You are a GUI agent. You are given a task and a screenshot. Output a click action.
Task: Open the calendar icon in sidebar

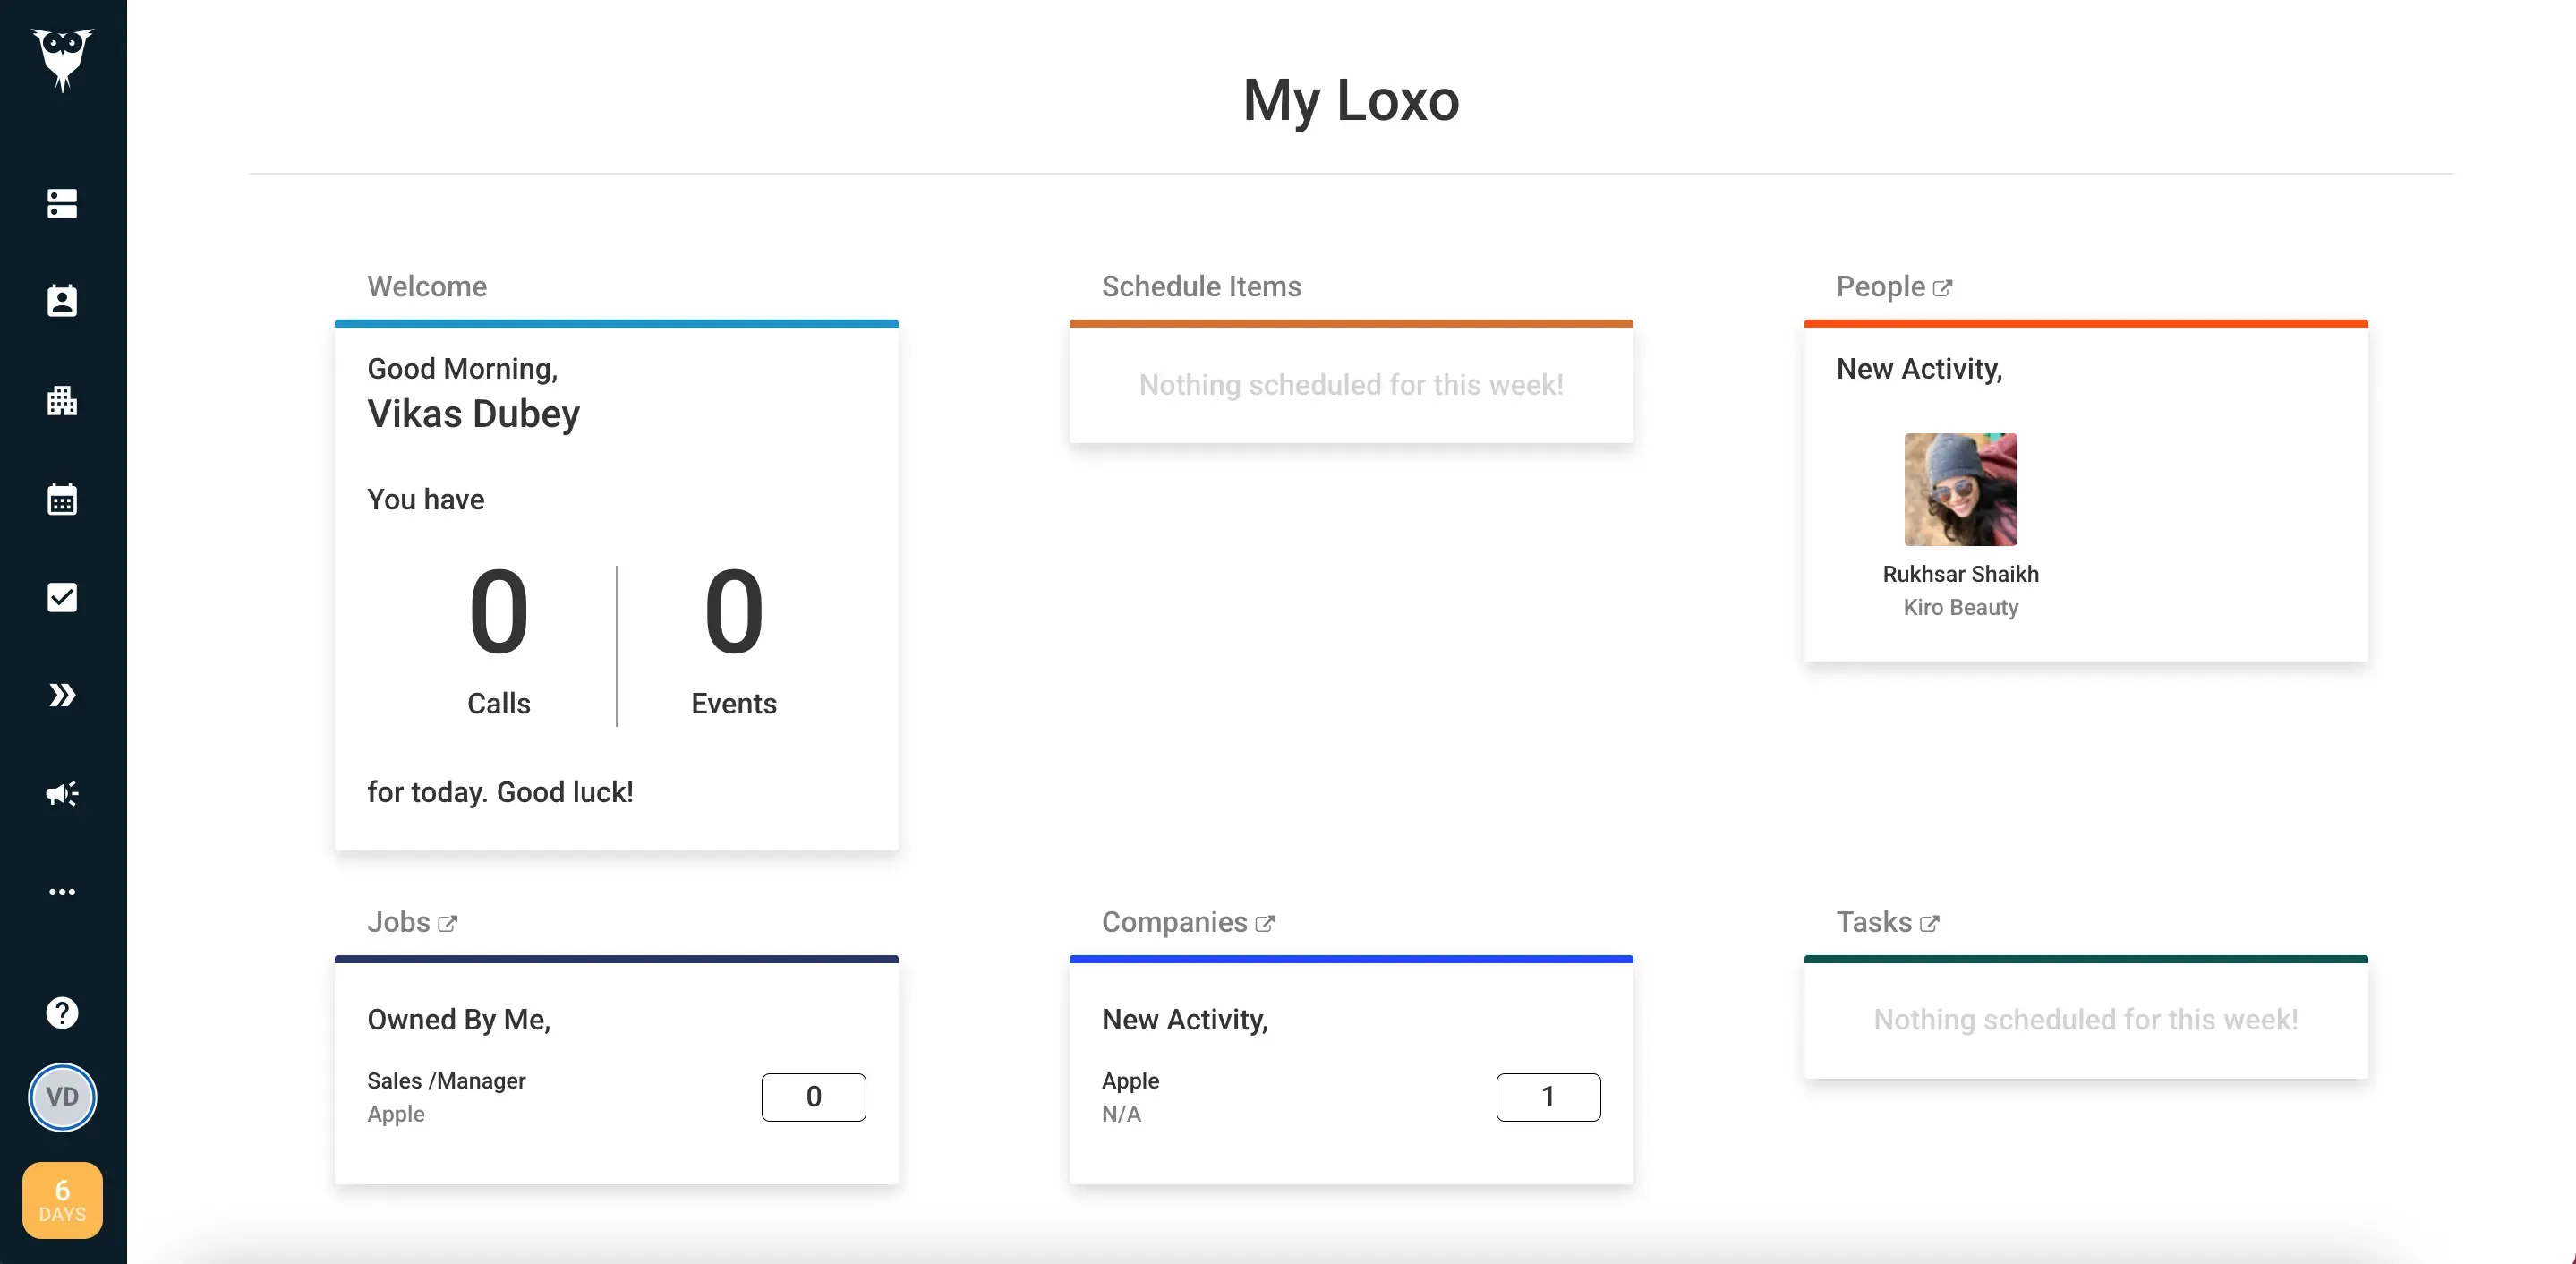[x=62, y=498]
